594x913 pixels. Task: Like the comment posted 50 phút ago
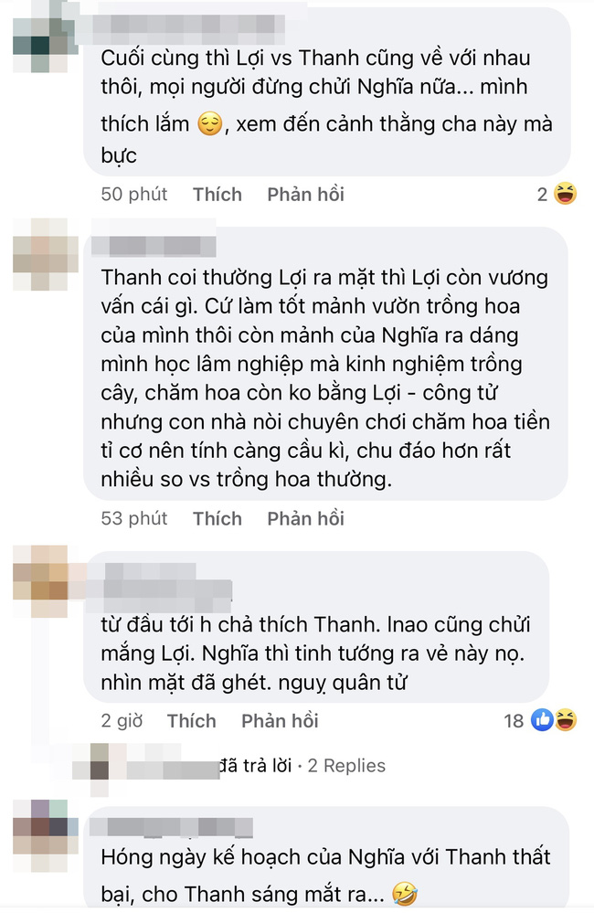pos(217,194)
